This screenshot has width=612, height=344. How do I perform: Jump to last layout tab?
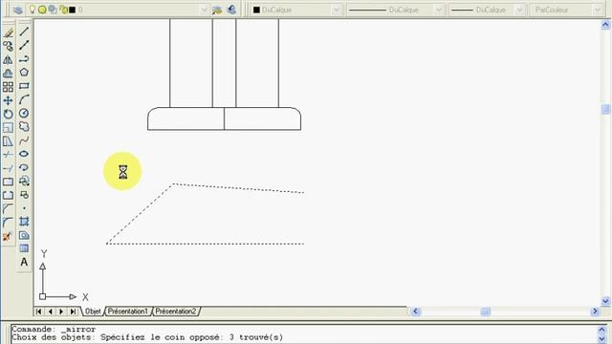coord(73,312)
